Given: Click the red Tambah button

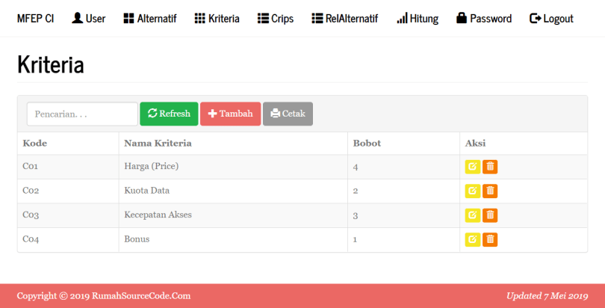Looking at the screenshot, I should click(x=230, y=114).
